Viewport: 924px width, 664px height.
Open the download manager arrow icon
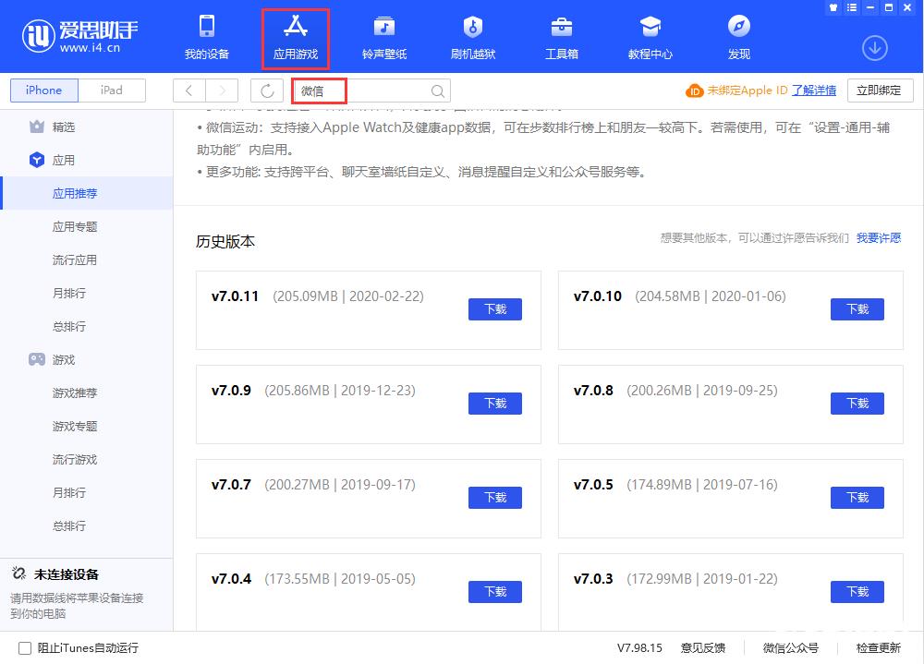(x=874, y=48)
